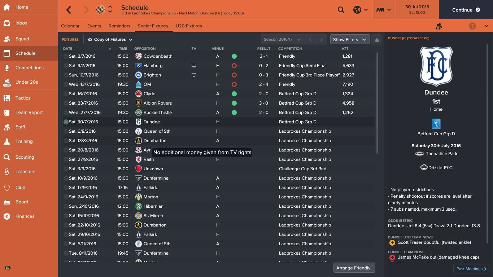Open the help question mark icon
Image resolution: width=493 pixels, height=277 pixels.
pyautogui.click(x=472, y=26)
